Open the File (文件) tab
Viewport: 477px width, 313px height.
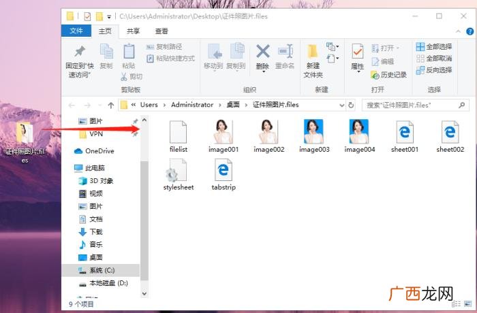click(x=76, y=31)
